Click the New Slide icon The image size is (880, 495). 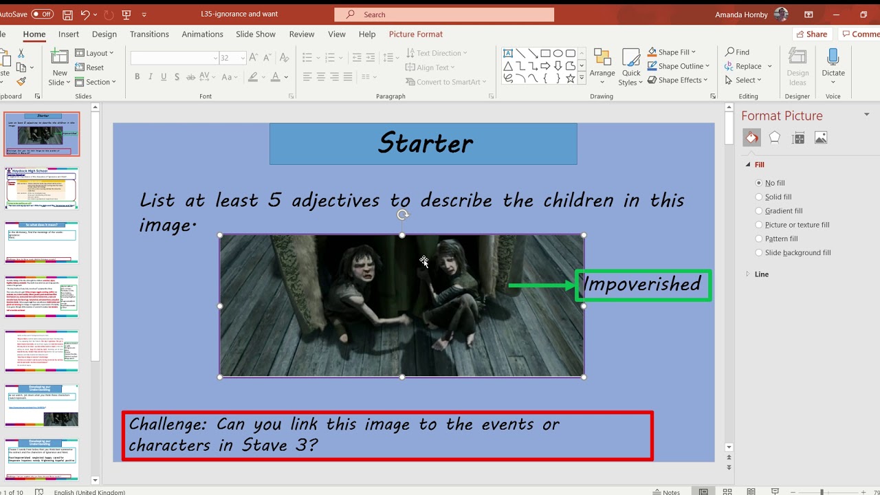60,58
